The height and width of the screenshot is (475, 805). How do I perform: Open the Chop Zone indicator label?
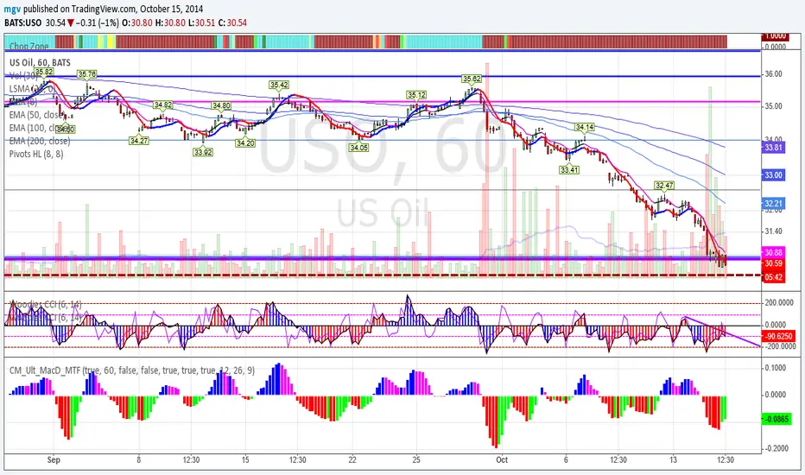tap(29, 46)
